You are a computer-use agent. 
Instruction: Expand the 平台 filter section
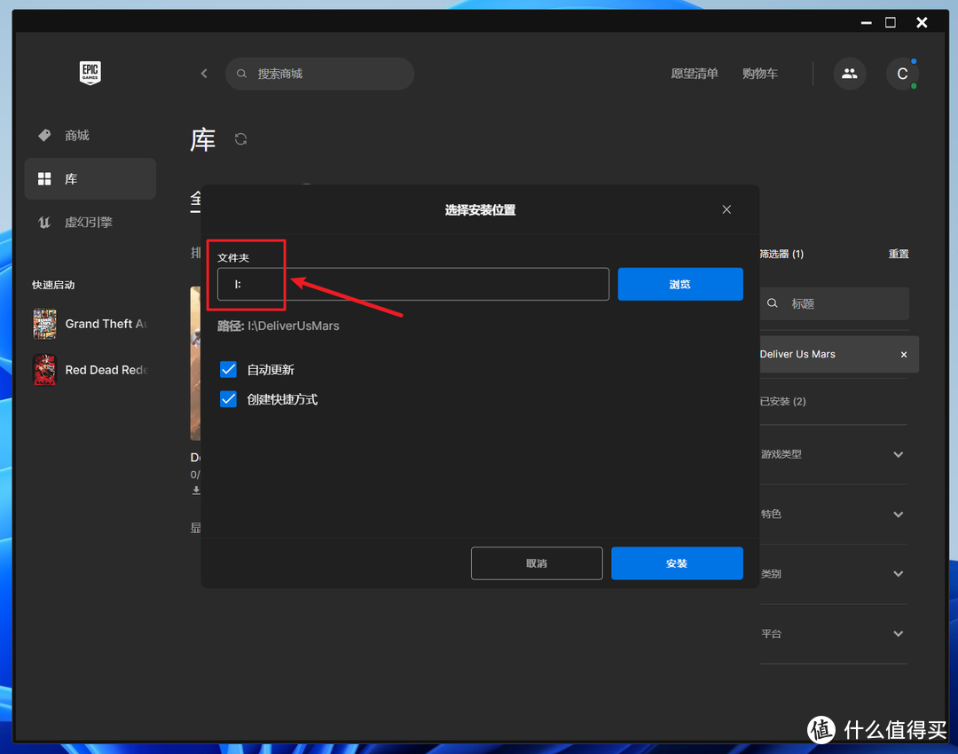click(x=898, y=633)
